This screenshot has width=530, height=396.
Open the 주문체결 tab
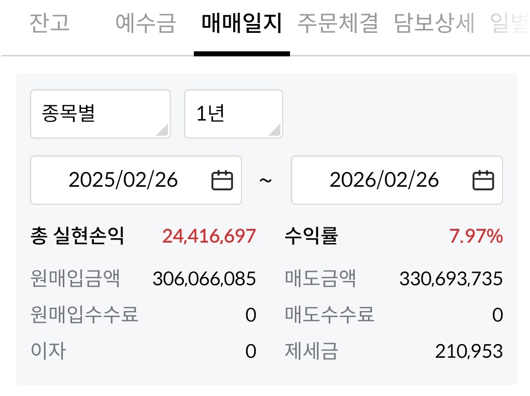coord(338,23)
